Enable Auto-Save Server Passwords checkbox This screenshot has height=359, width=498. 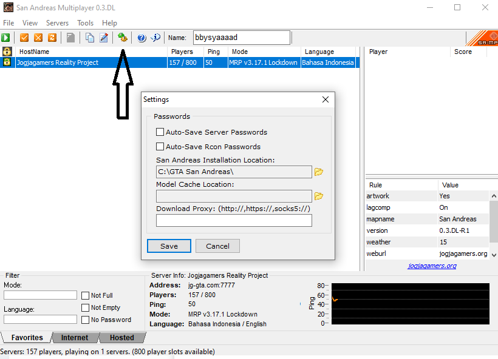point(160,132)
